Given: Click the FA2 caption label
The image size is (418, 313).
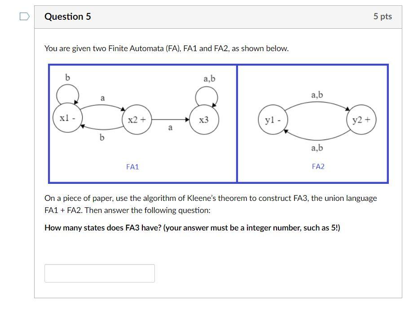Looking at the screenshot, I should coord(318,166).
